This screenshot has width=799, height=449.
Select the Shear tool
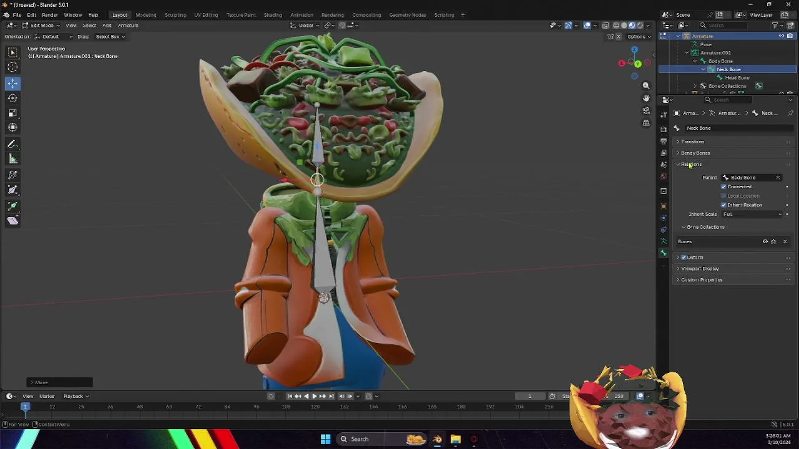(12, 221)
